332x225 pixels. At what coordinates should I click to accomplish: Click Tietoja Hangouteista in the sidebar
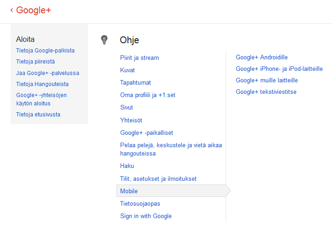[x=42, y=84]
